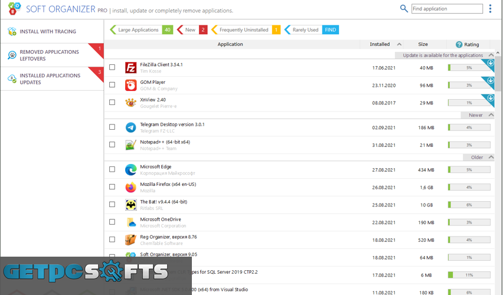Click the Reg Organizer app icon
Viewport: 503px width, 295px height.
point(130,240)
